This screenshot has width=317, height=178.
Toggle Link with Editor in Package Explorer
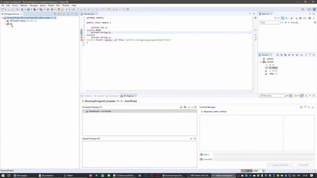coord(59,14)
